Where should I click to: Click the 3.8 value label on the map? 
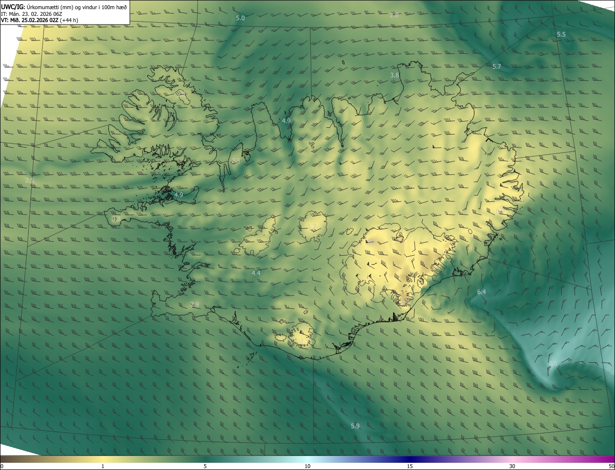tap(394, 75)
